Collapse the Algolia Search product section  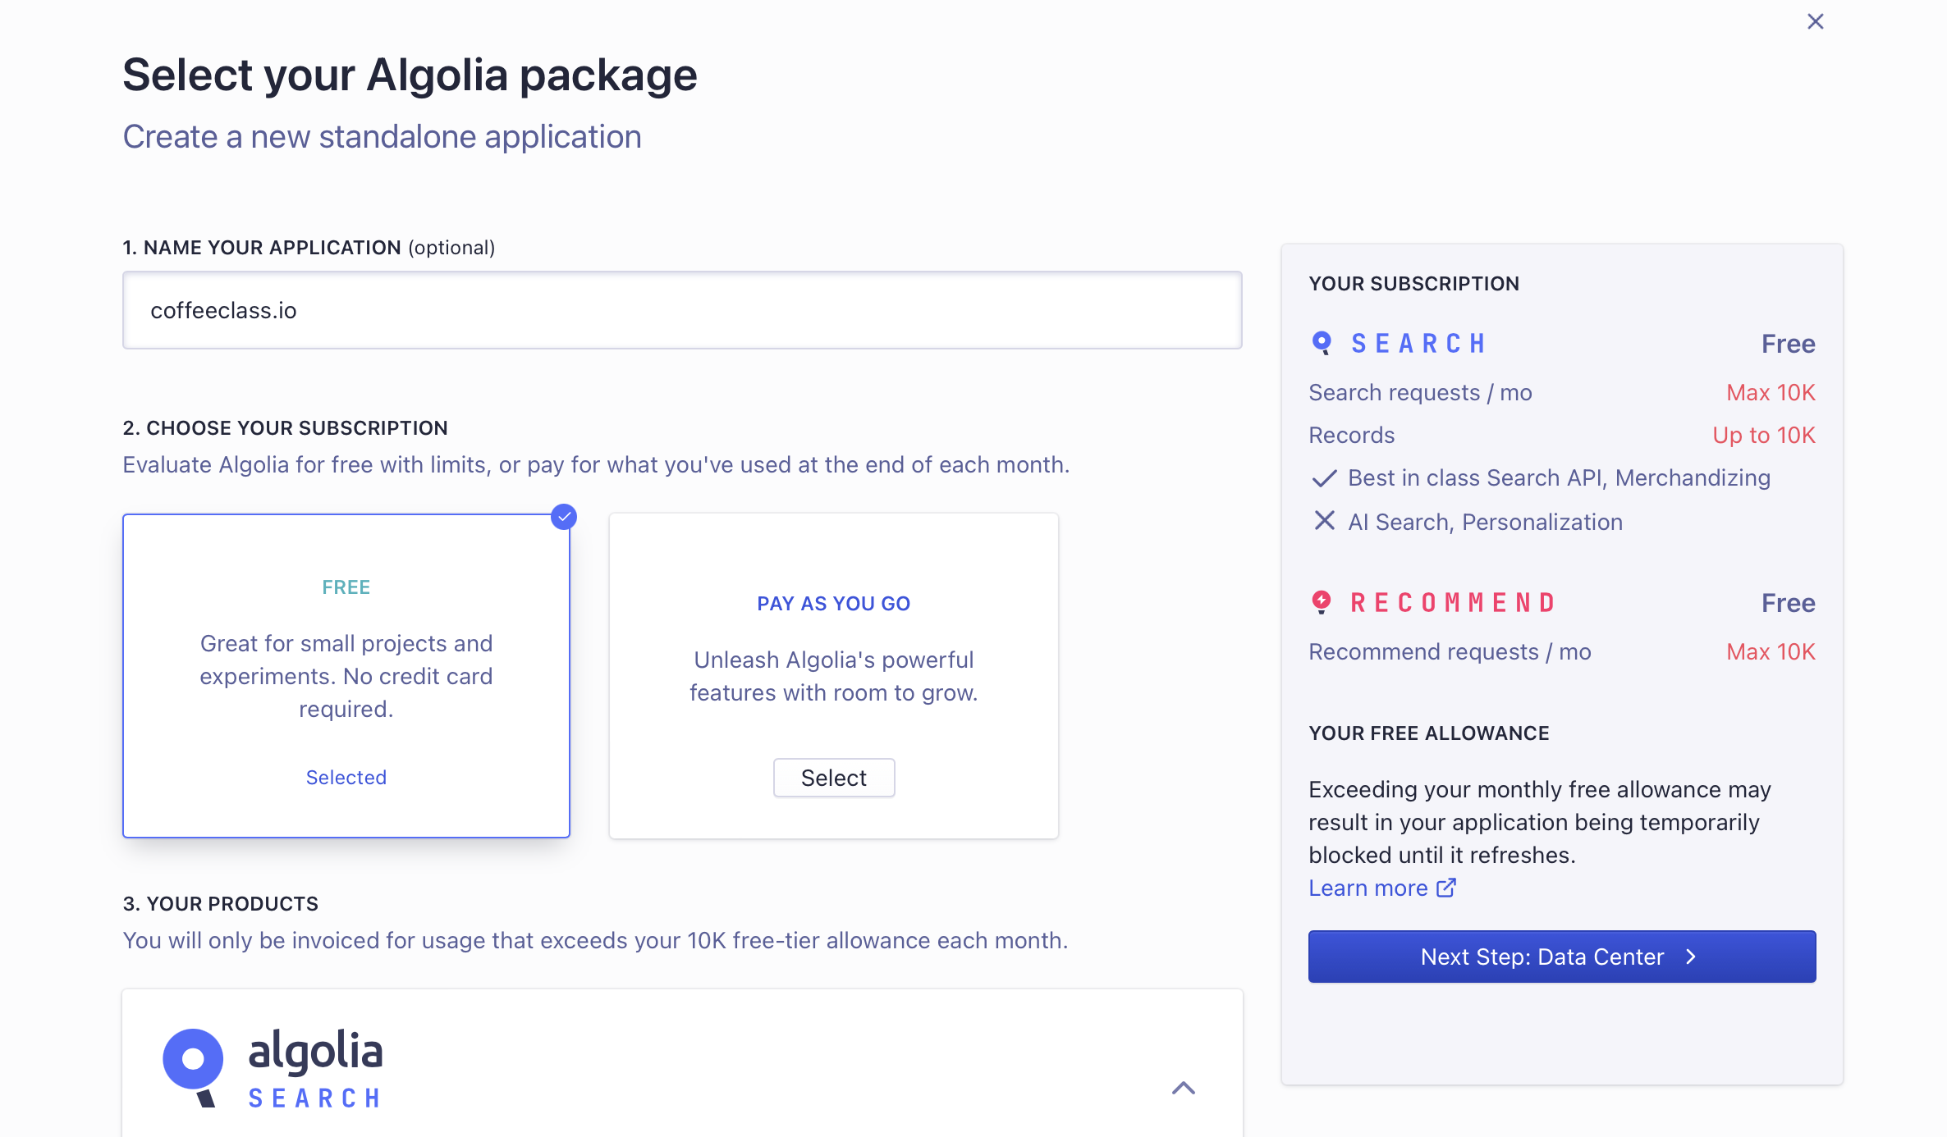[1183, 1089]
